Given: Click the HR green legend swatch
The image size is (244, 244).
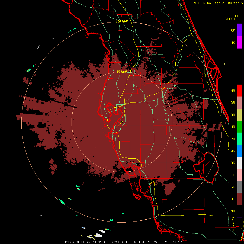Looking at the screenshot, I should pyautogui.click(x=239, y=127).
